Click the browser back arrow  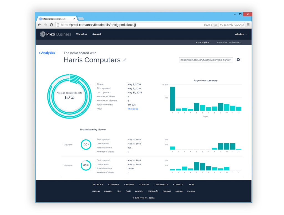click(39, 25)
